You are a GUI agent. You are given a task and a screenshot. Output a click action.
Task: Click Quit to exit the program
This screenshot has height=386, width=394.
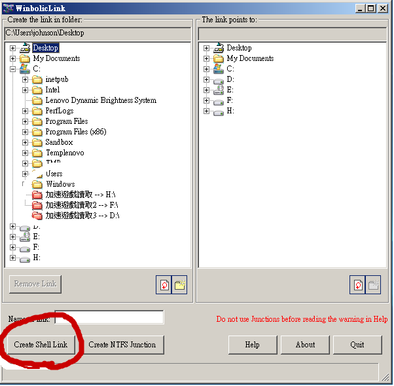click(x=357, y=345)
